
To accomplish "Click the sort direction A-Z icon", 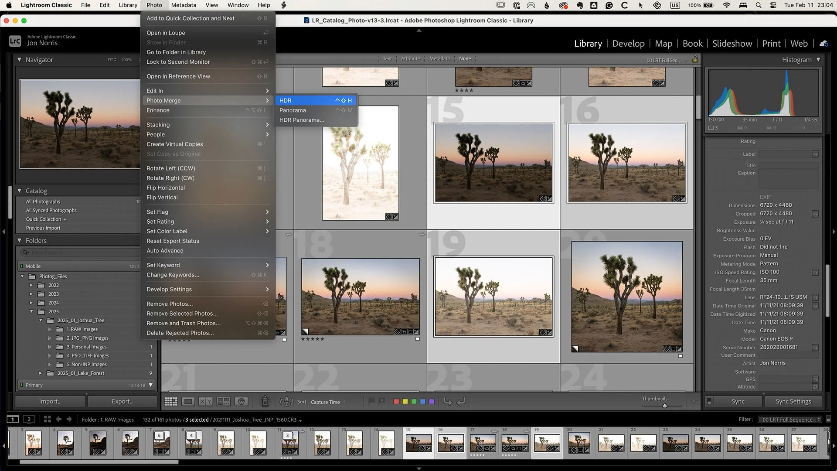I will coord(286,402).
